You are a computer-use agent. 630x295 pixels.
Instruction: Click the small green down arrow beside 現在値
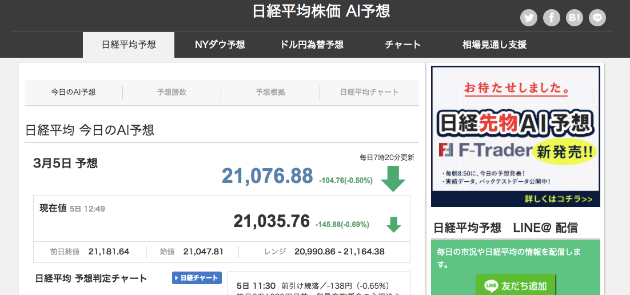point(393,225)
